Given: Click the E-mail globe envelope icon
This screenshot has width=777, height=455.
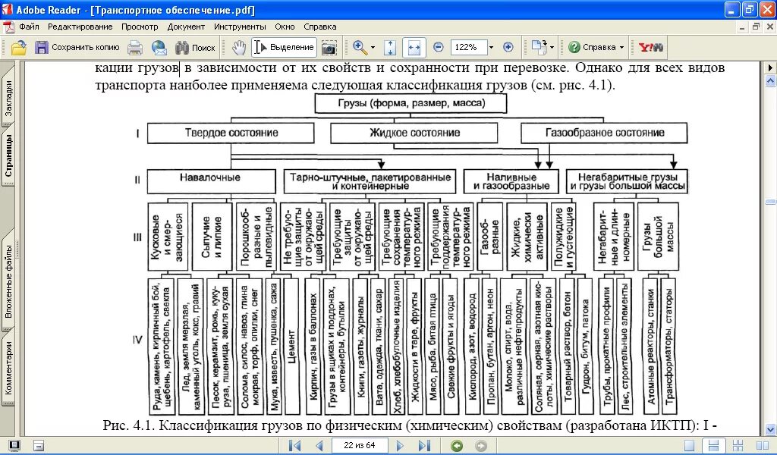Looking at the screenshot, I should [x=159, y=48].
